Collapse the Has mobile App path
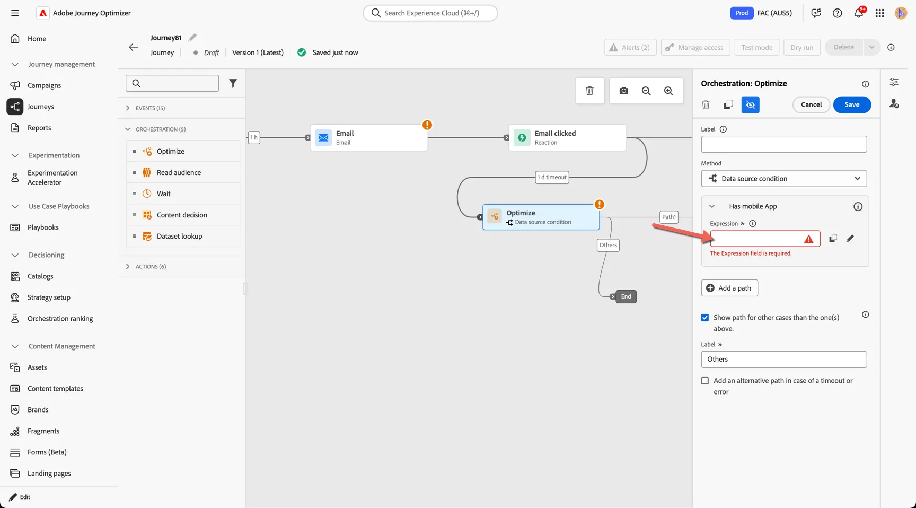The image size is (916, 508). point(712,206)
